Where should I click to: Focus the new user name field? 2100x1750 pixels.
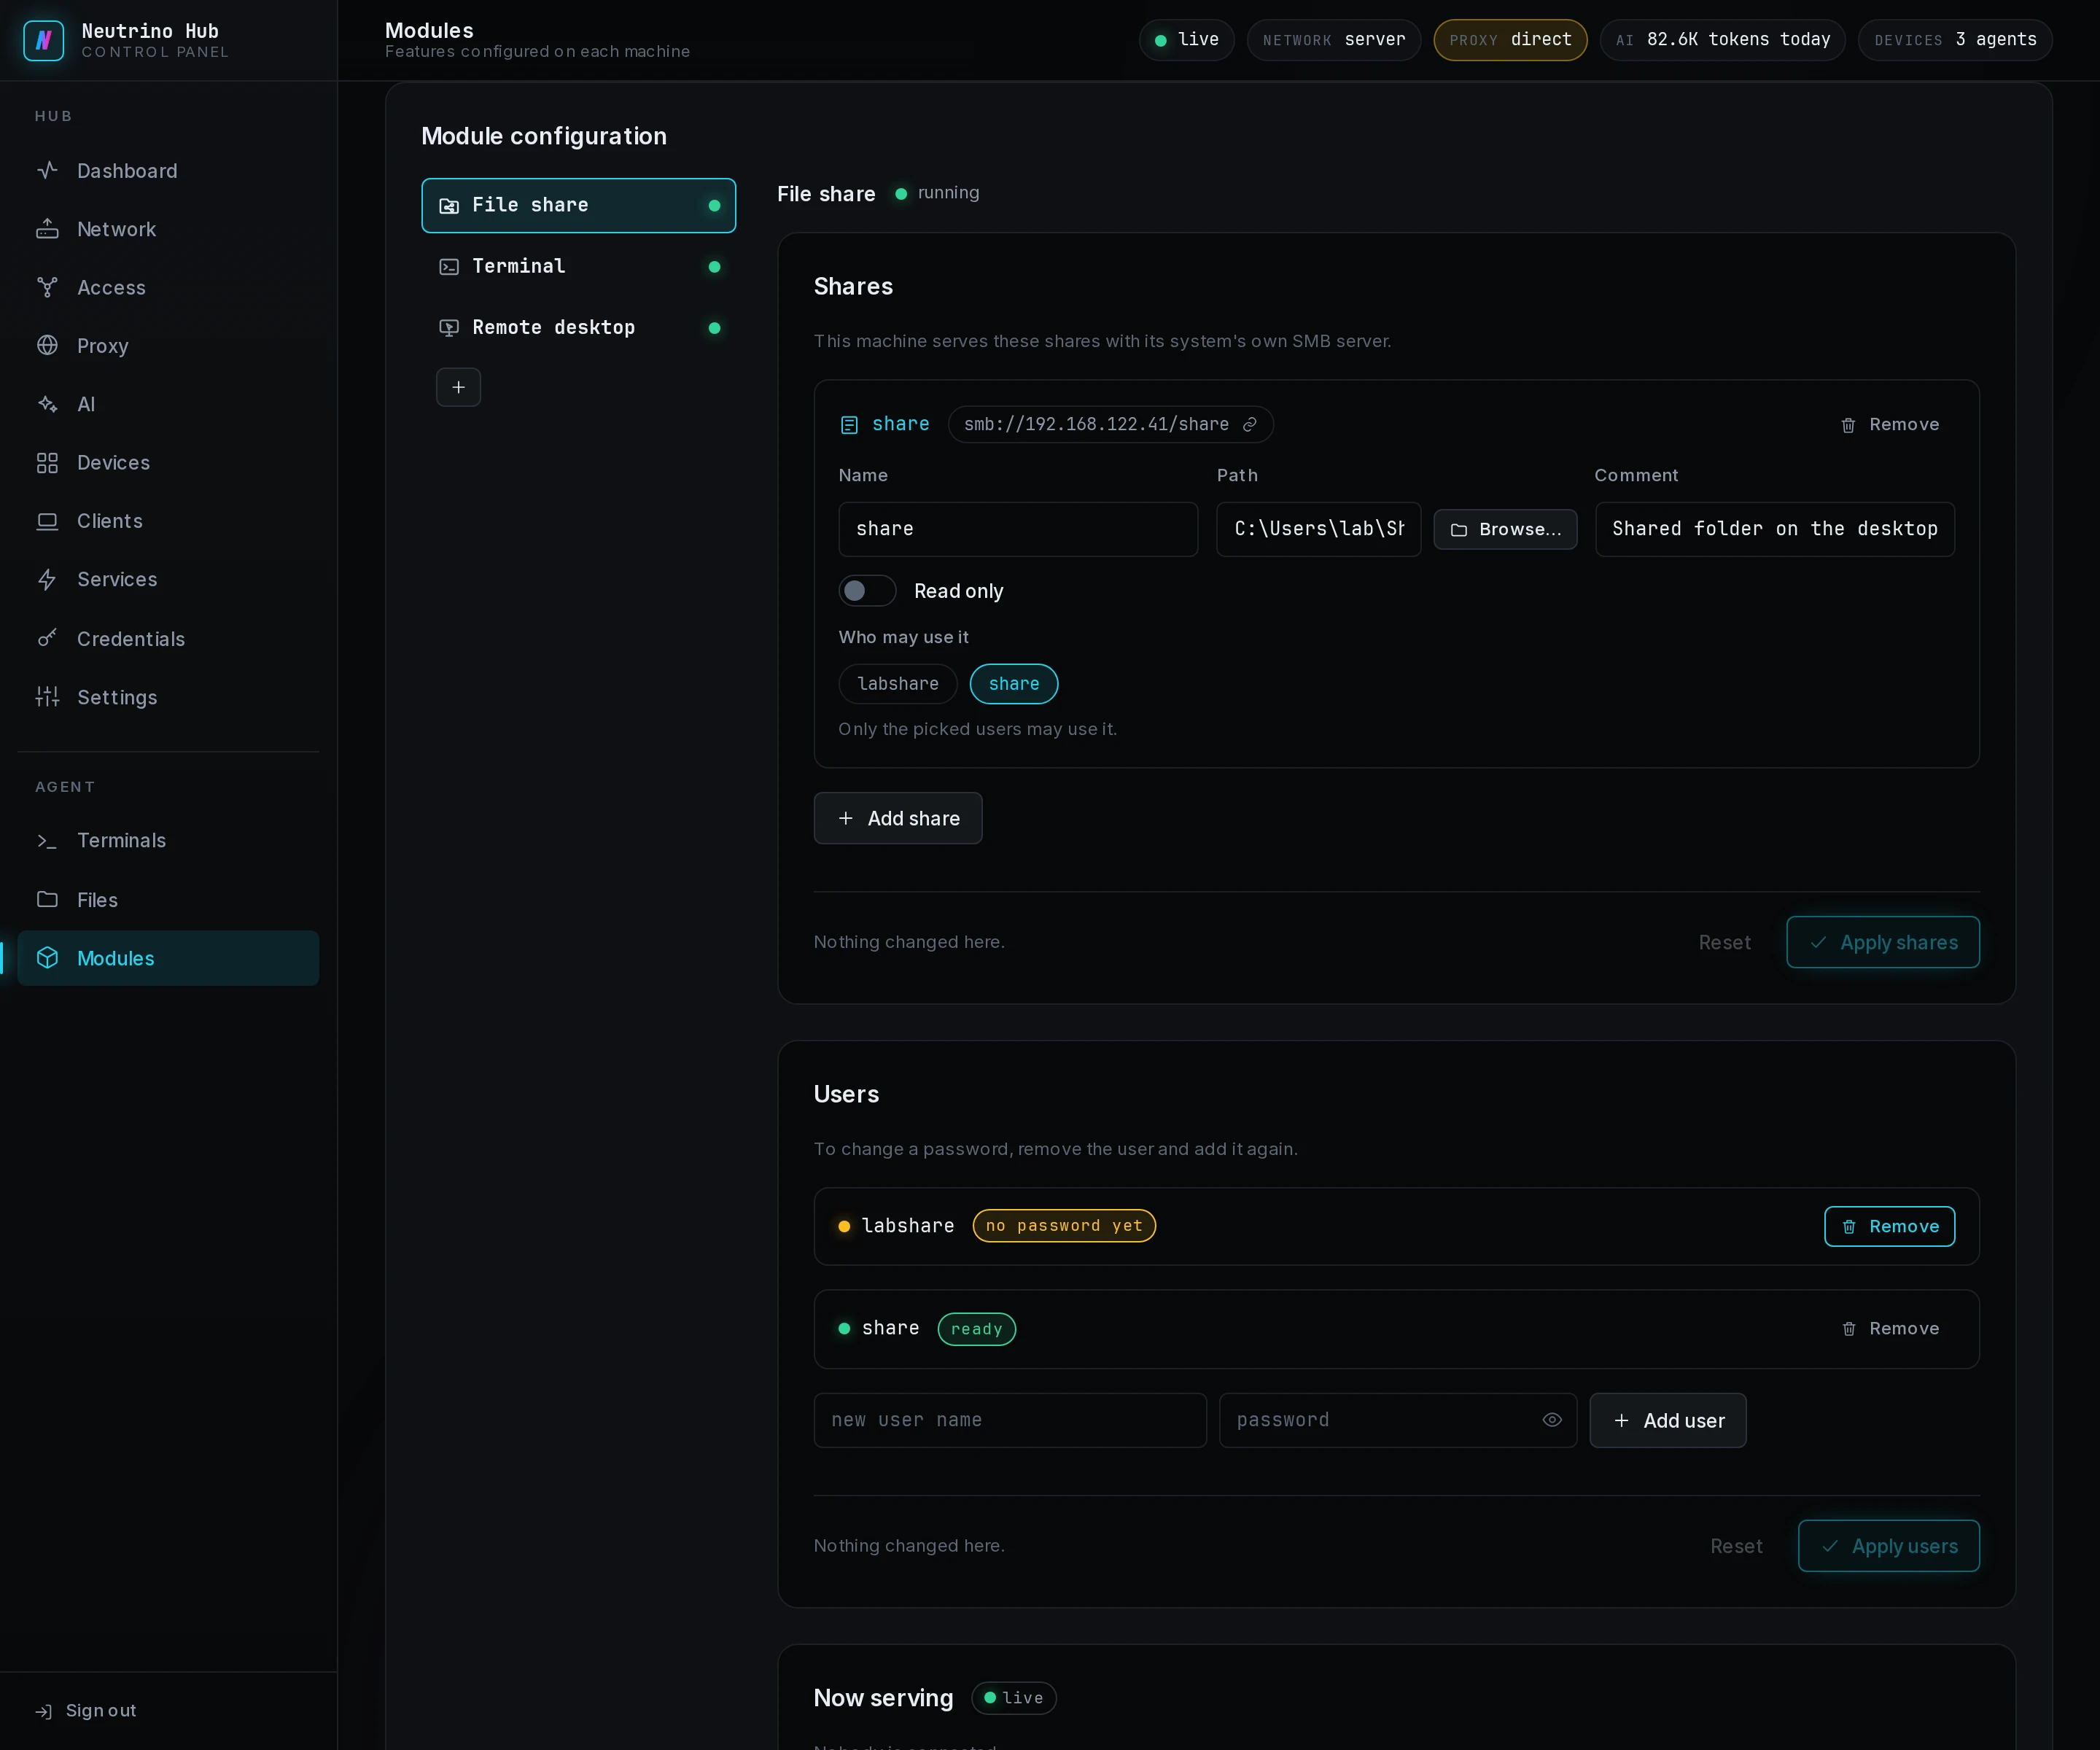coord(1010,1420)
